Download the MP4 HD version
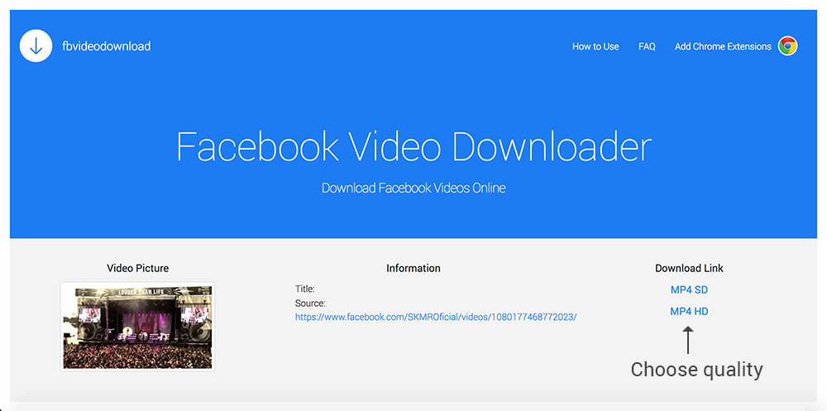Screen dimensions: 827x411 coord(689,311)
